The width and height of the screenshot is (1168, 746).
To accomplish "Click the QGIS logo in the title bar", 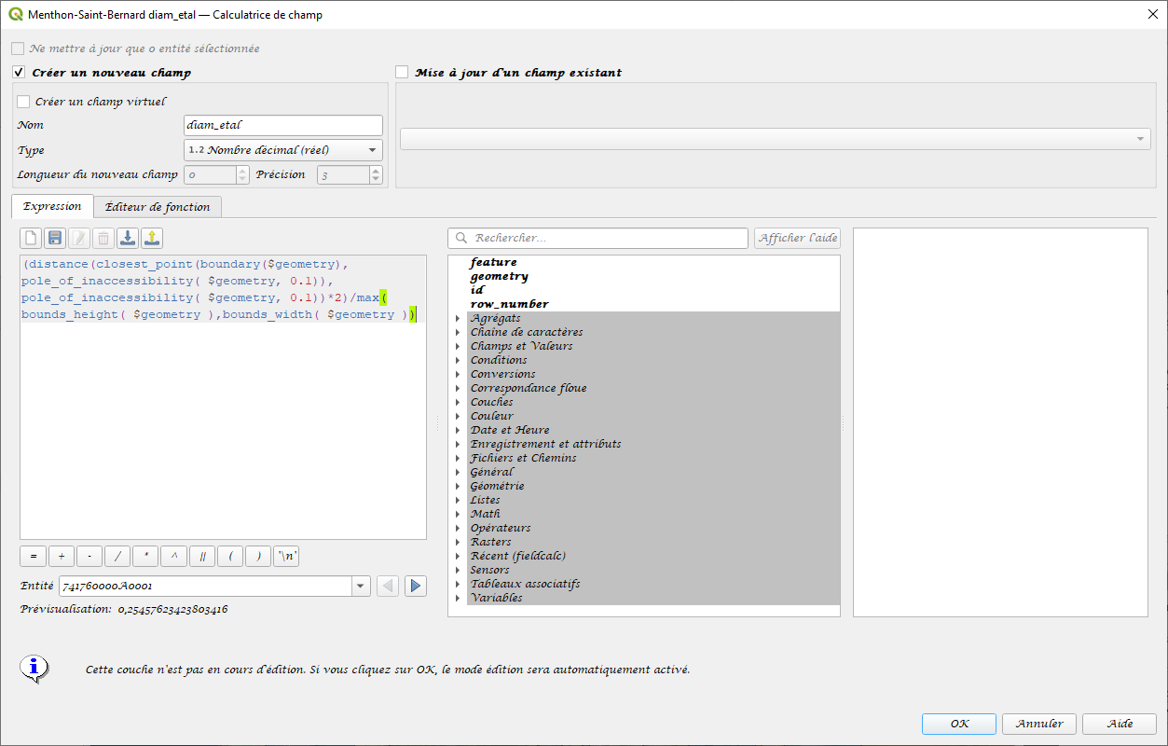I will [x=15, y=14].
